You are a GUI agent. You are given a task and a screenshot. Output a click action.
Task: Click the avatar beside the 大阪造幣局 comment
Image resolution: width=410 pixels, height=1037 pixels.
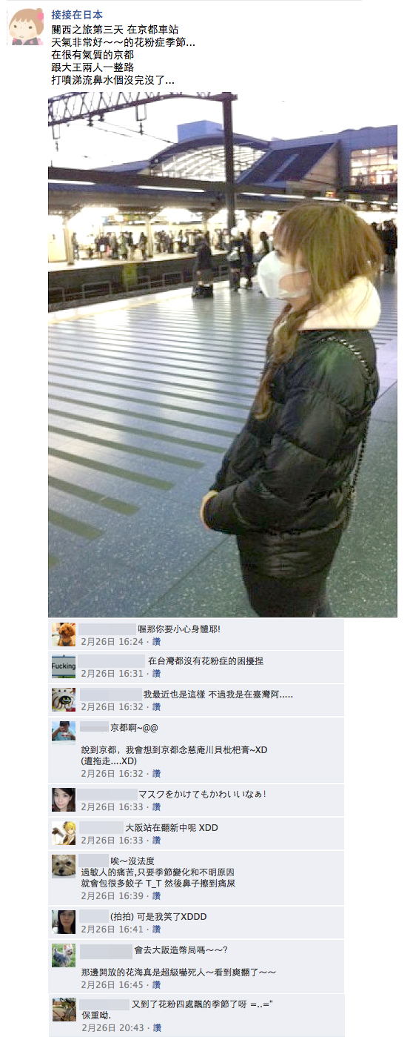[x=64, y=955]
